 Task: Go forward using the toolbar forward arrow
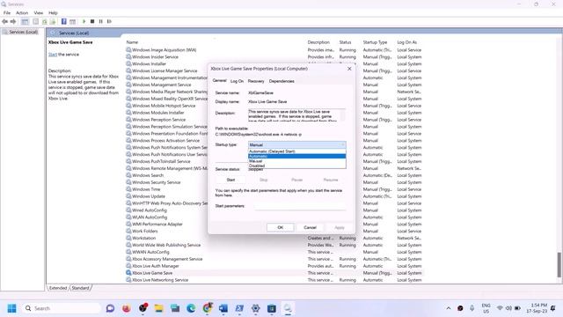coord(13,21)
